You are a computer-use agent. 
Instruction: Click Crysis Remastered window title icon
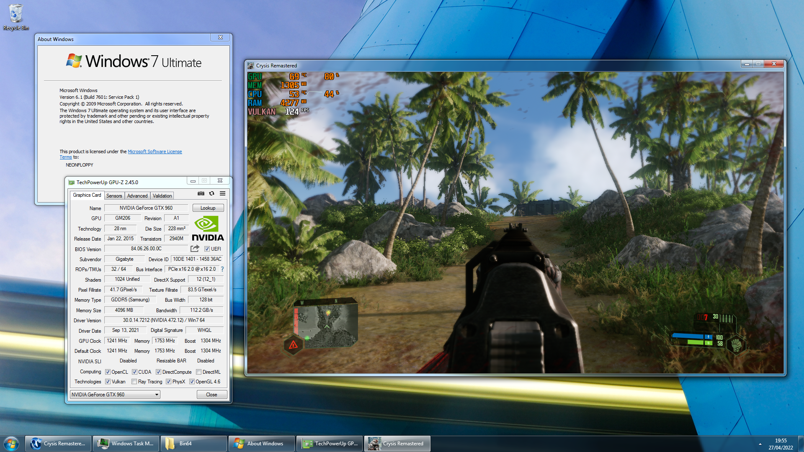point(251,66)
